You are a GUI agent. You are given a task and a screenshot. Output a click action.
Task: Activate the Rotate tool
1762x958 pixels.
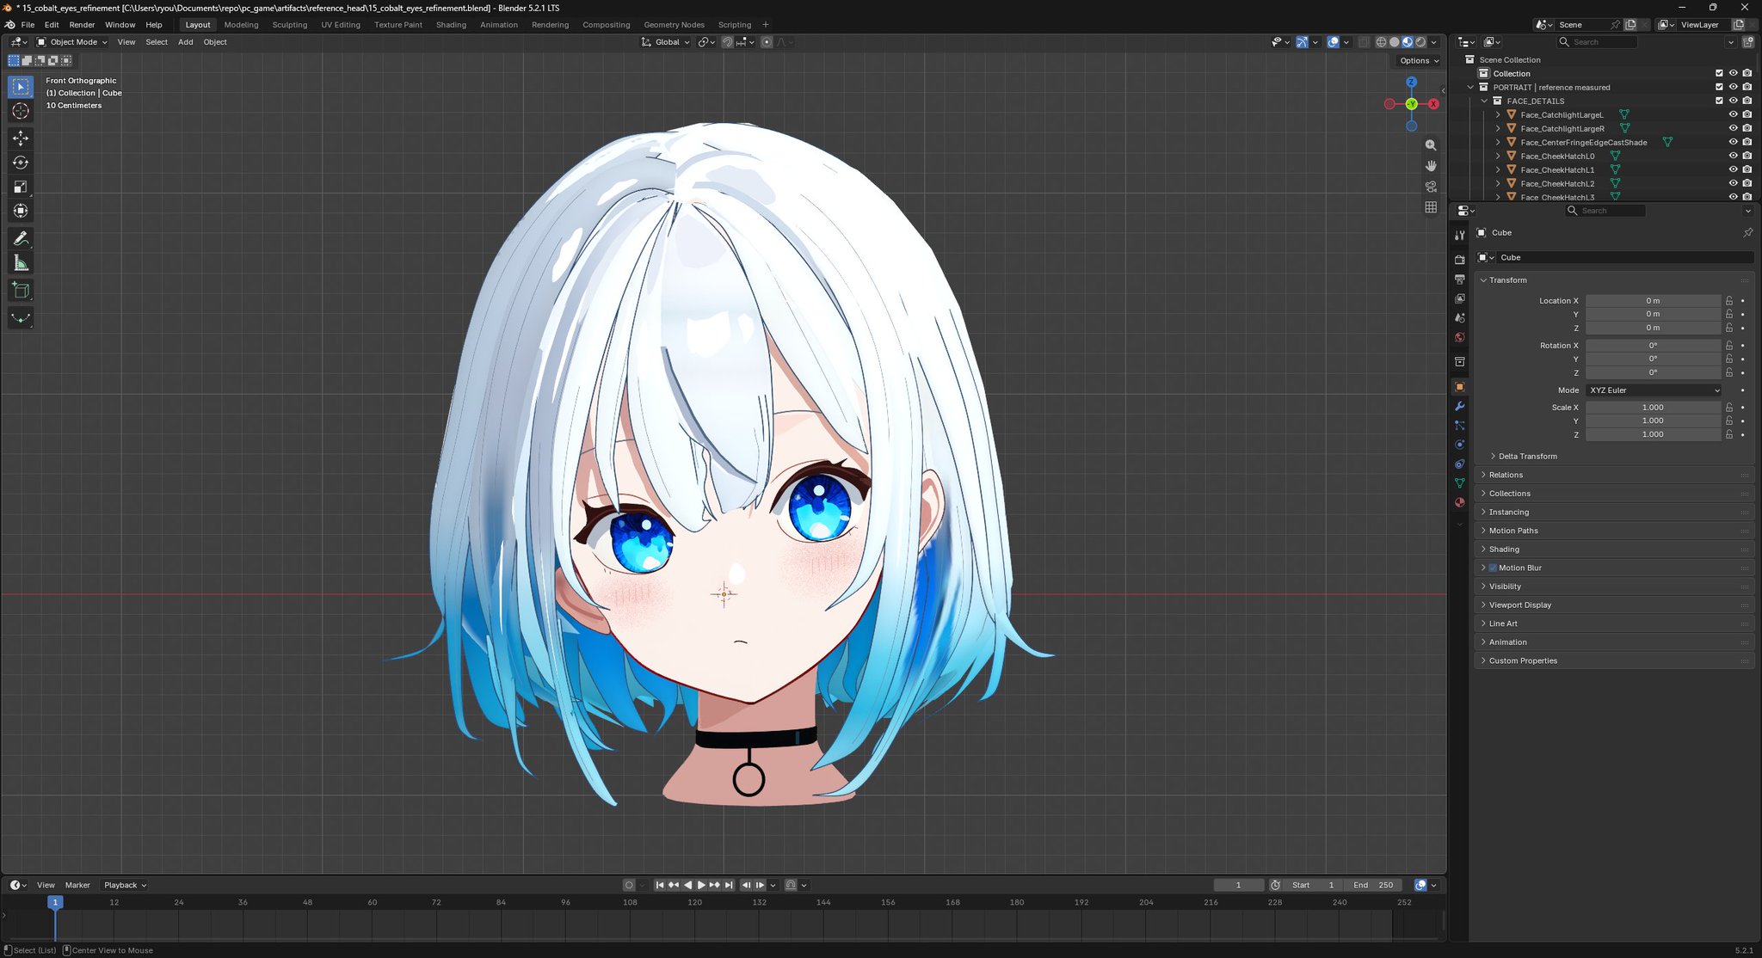[x=21, y=163]
